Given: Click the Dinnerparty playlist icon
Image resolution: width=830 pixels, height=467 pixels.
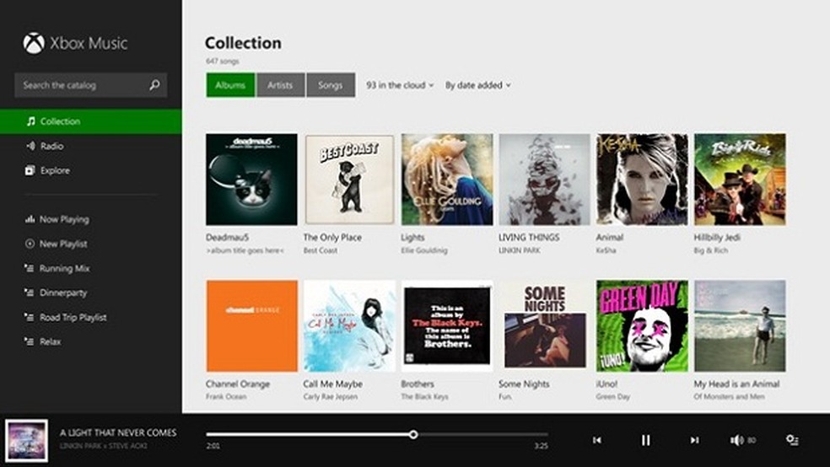Looking at the screenshot, I should click(30, 293).
